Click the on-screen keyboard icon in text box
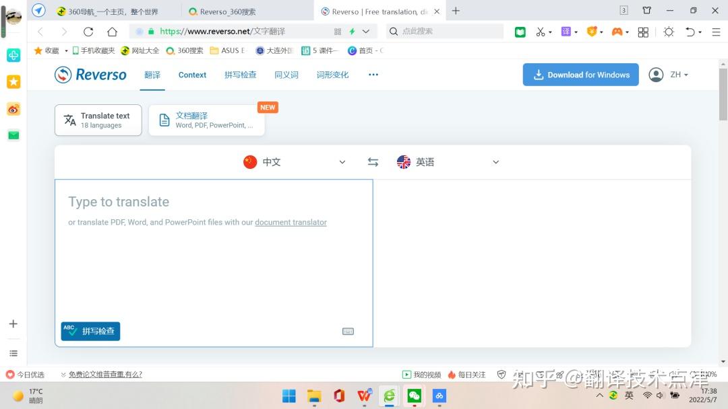The image size is (728, 409). click(348, 331)
